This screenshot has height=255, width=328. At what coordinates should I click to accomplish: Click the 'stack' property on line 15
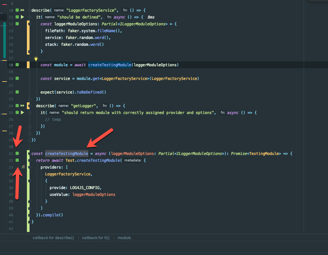click(x=51, y=44)
